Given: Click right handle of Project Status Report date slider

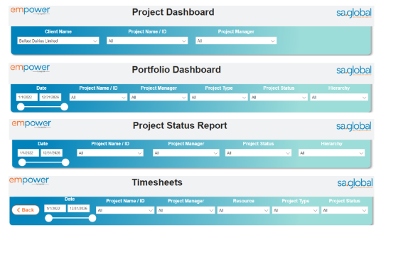Looking at the screenshot, I should click(65, 162).
